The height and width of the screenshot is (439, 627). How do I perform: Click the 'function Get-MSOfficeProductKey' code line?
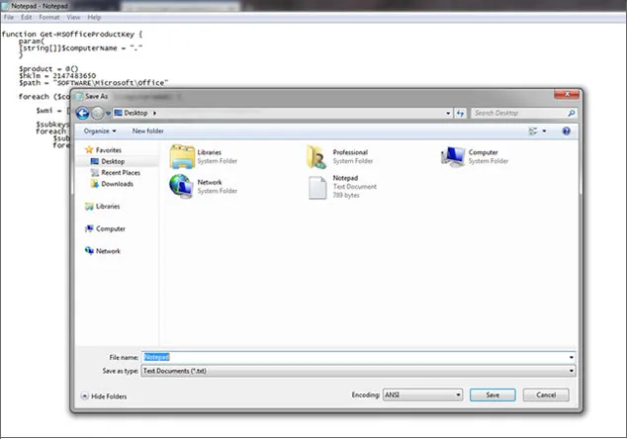pyautogui.click(x=72, y=34)
